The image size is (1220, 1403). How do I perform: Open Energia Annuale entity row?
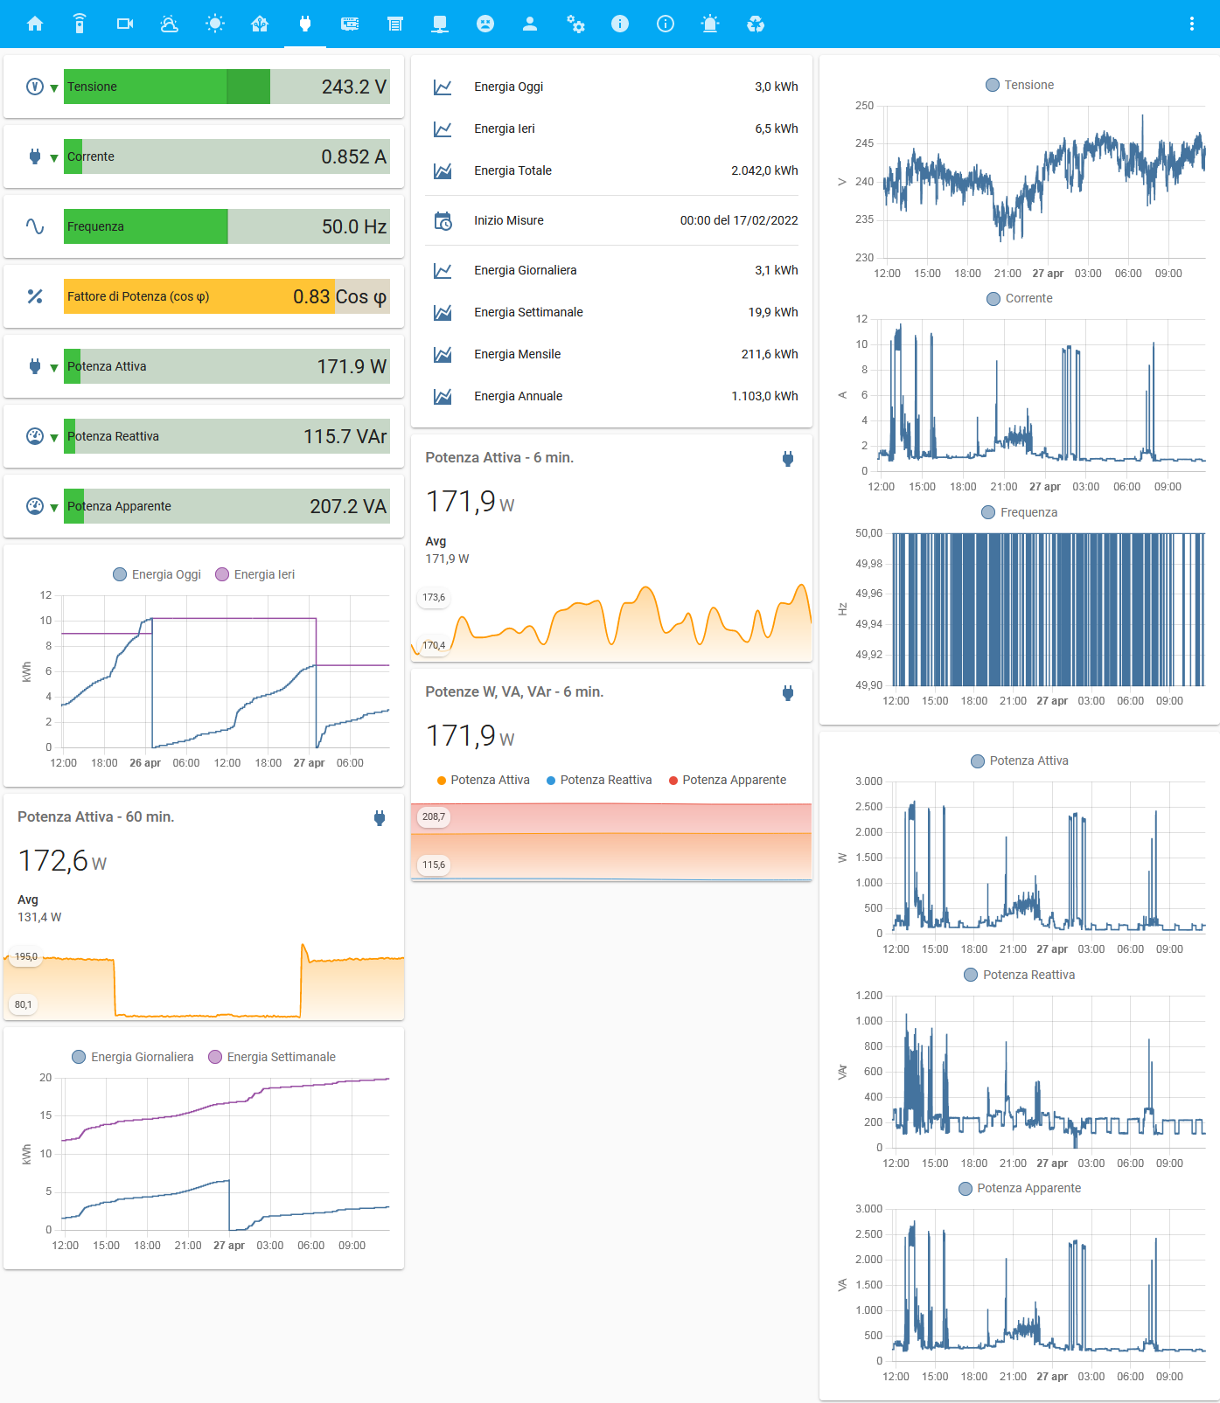coord(611,396)
